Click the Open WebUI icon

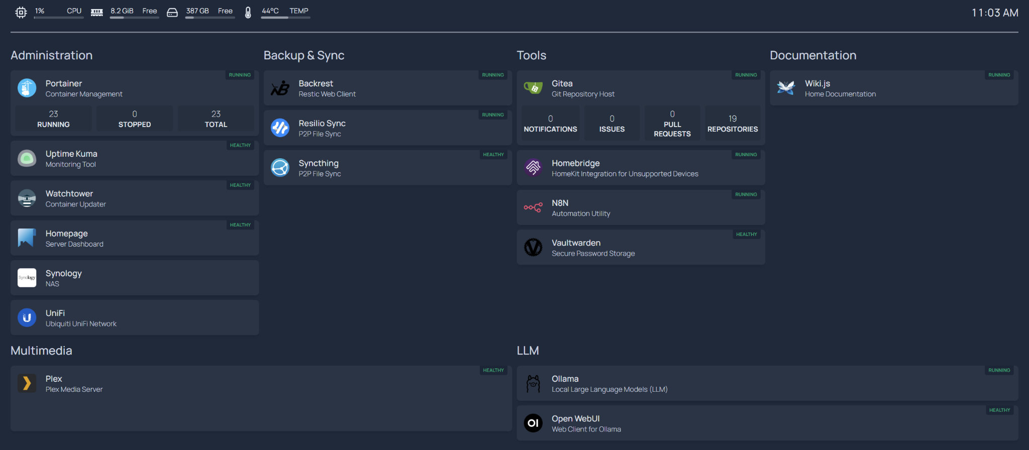(533, 423)
